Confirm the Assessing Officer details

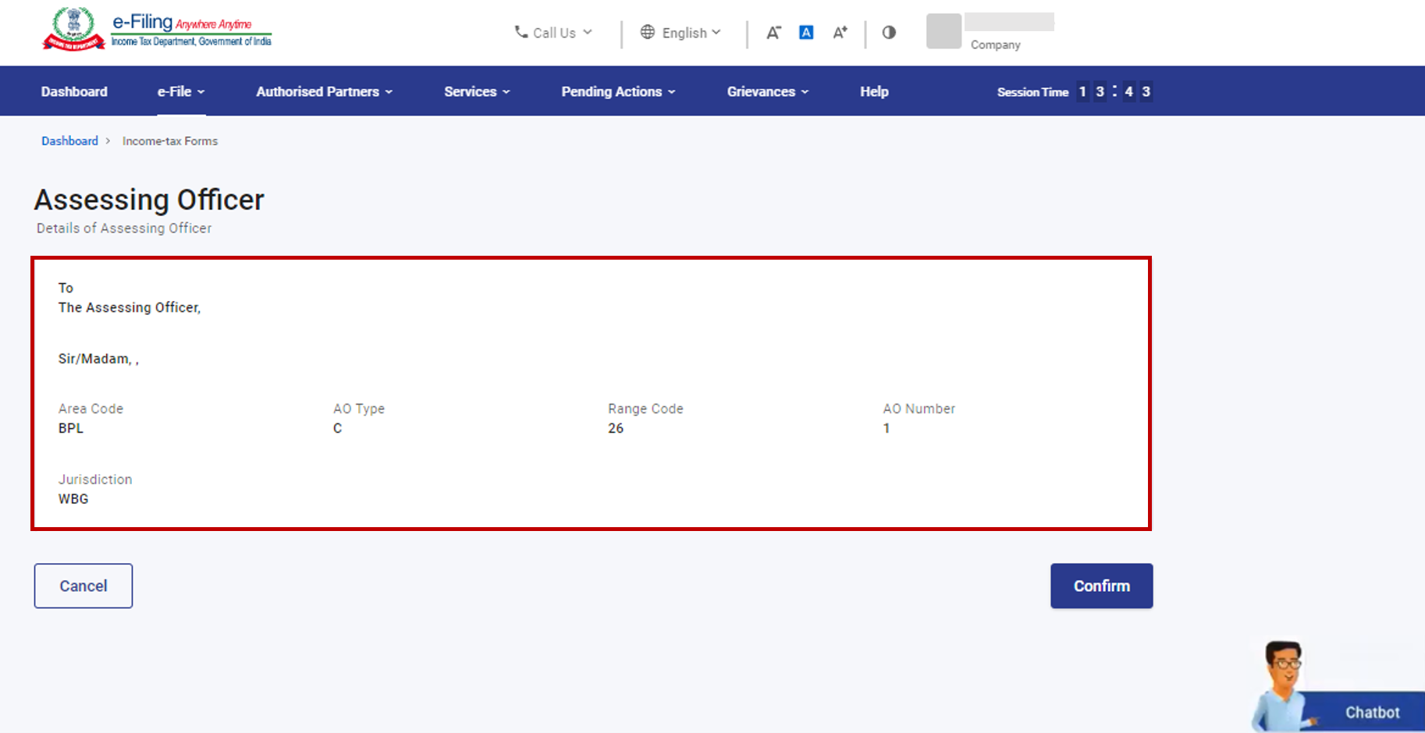pyautogui.click(x=1101, y=586)
